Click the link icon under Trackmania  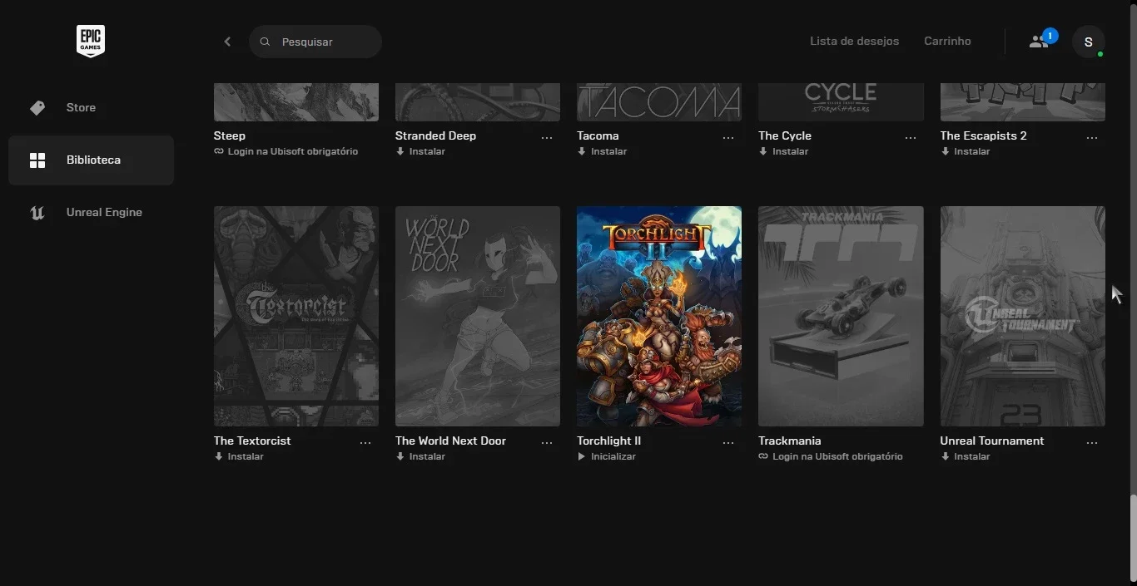tap(763, 456)
